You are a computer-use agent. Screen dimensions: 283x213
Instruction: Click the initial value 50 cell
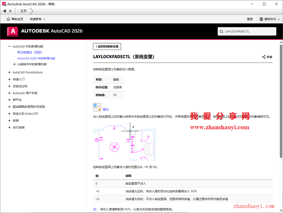tap(115, 95)
